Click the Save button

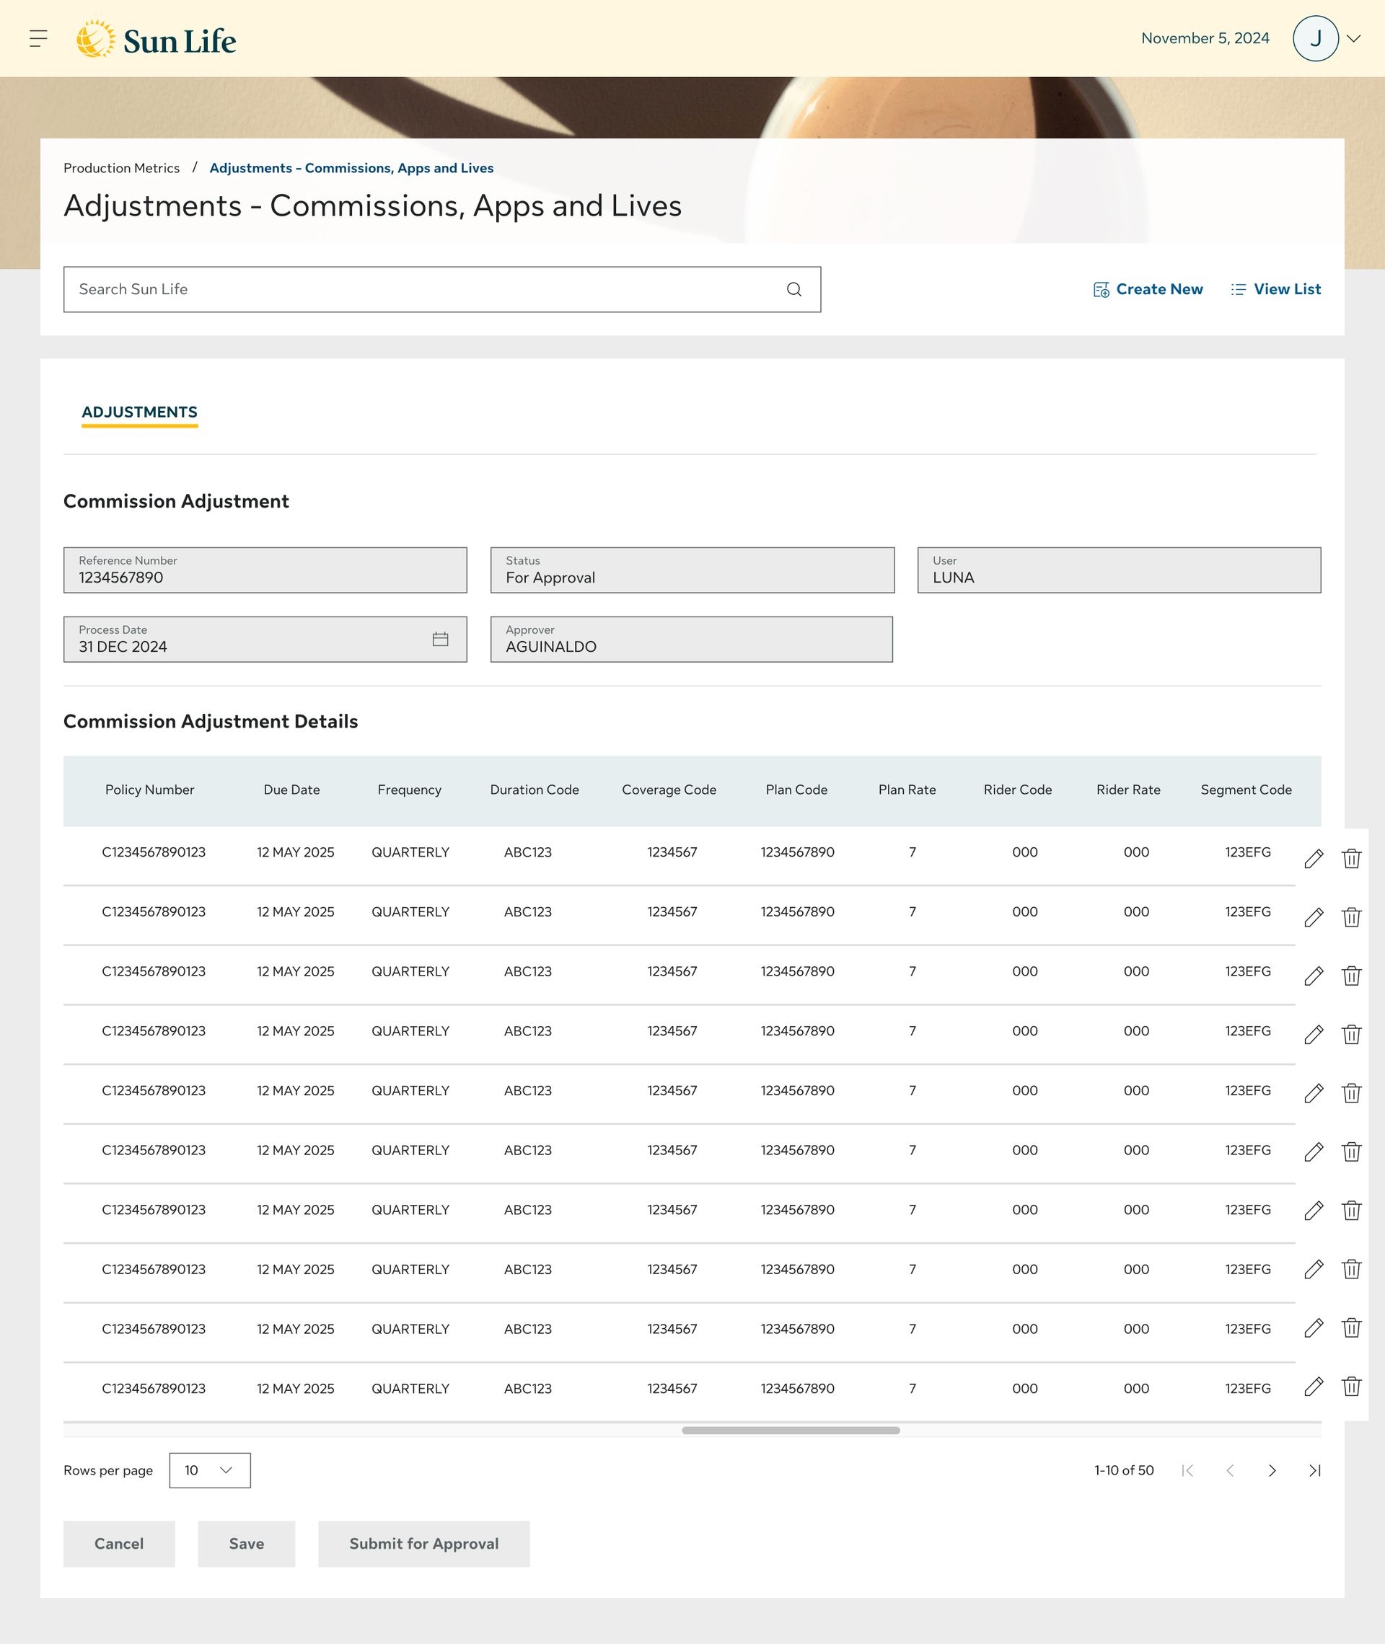[247, 1544]
